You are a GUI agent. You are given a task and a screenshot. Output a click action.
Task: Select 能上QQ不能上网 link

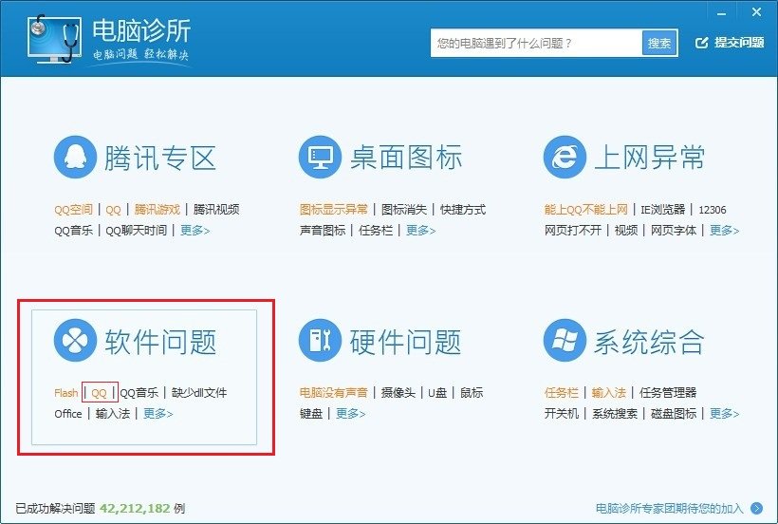coord(586,210)
